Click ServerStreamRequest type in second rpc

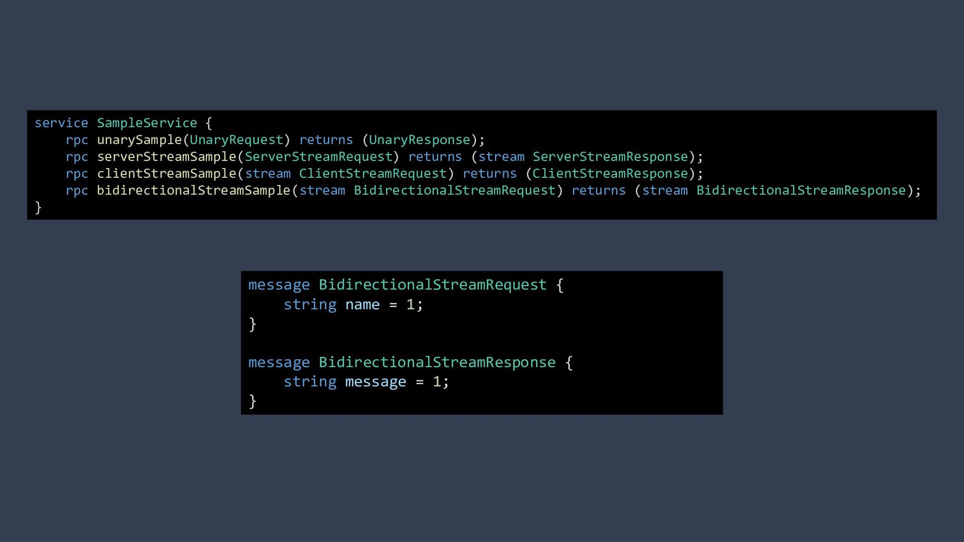tap(318, 157)
